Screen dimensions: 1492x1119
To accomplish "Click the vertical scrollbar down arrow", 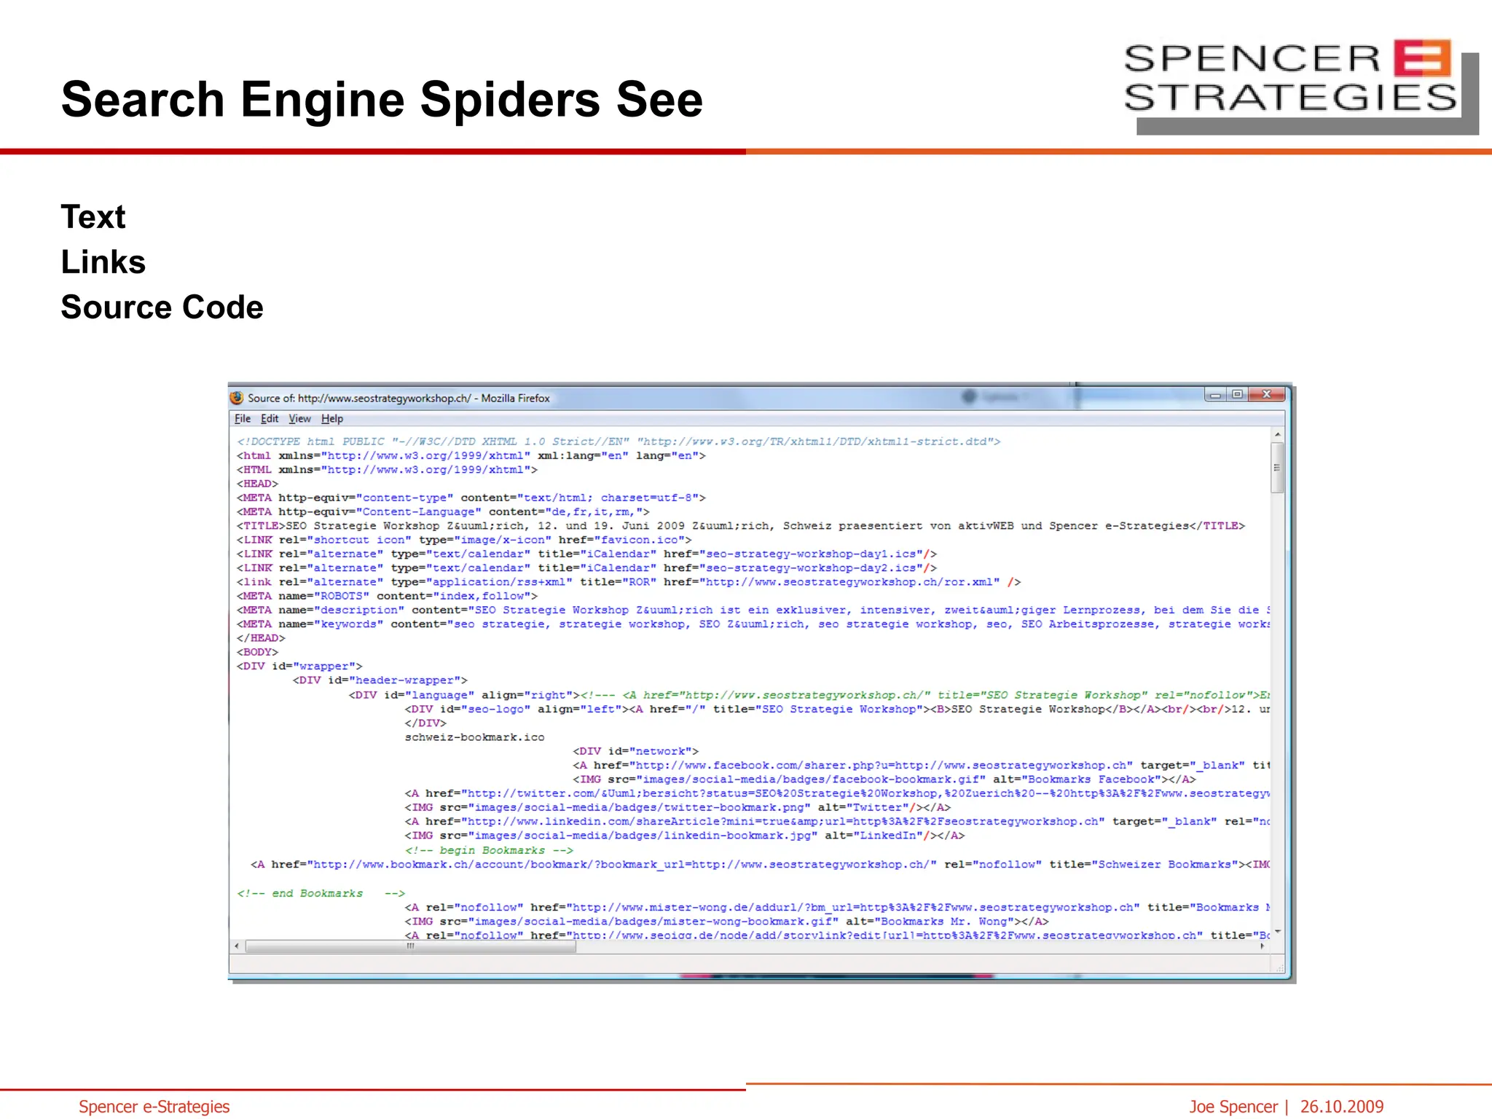I will pos(1277,932).
